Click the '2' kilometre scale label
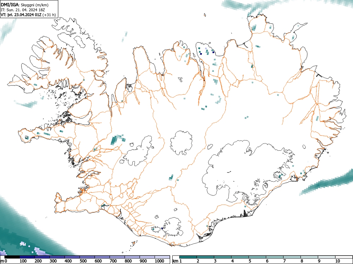This screenshot has height=264, width=353. coord(198,261)
